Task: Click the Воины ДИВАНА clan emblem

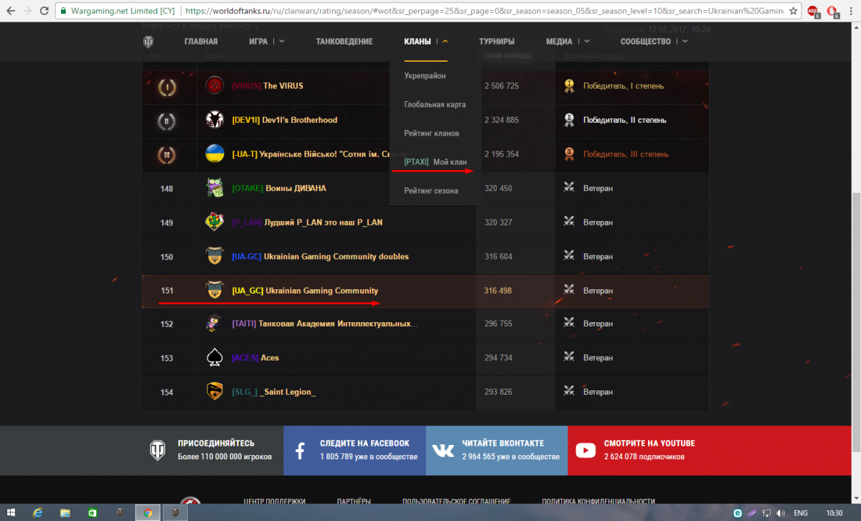Action: click(x=214, y=188)
